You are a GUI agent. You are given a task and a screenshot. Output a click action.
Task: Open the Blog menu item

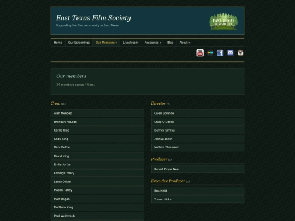point(170,43)
